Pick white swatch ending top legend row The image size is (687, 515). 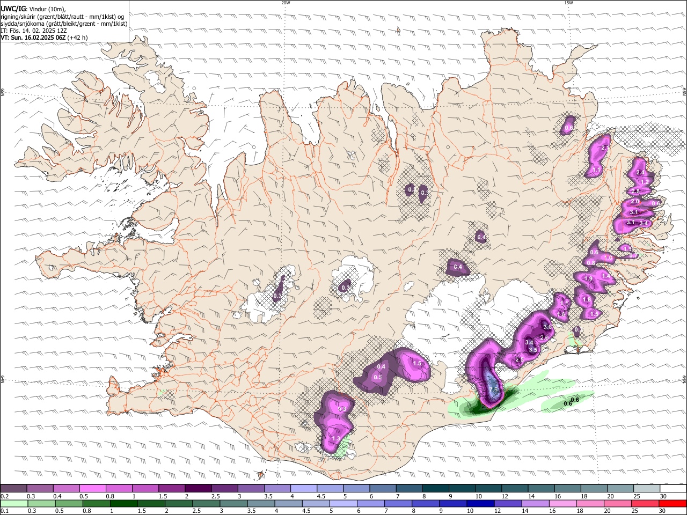(673, 488)
